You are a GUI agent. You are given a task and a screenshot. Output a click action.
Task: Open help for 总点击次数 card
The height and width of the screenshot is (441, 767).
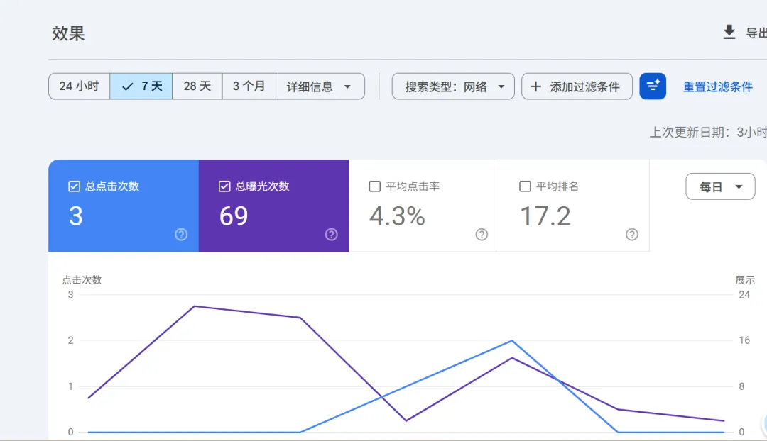pyautogui.click(x=181, y=235)
